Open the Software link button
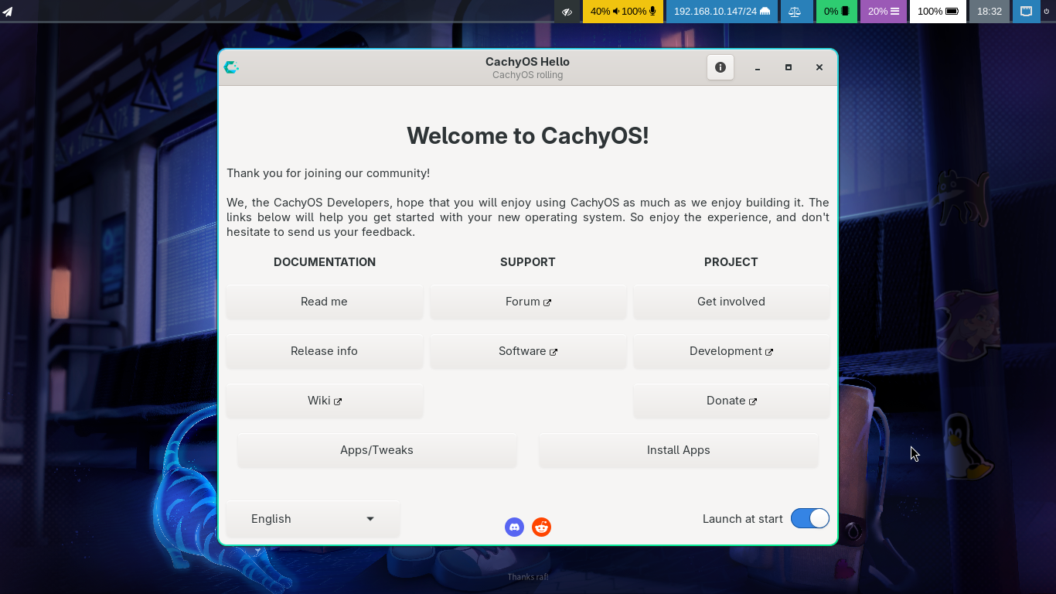 (528, 351)
